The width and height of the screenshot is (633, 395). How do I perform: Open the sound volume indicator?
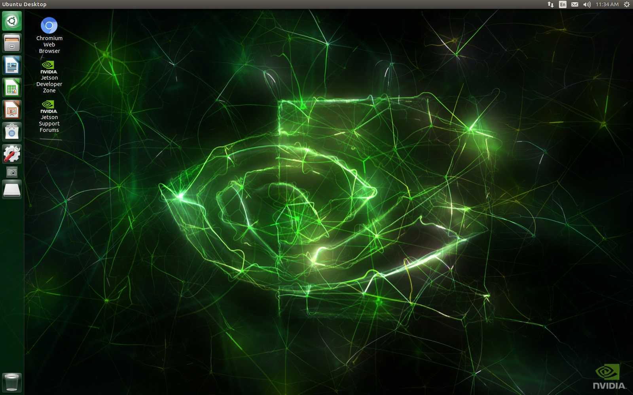[587, 4]
